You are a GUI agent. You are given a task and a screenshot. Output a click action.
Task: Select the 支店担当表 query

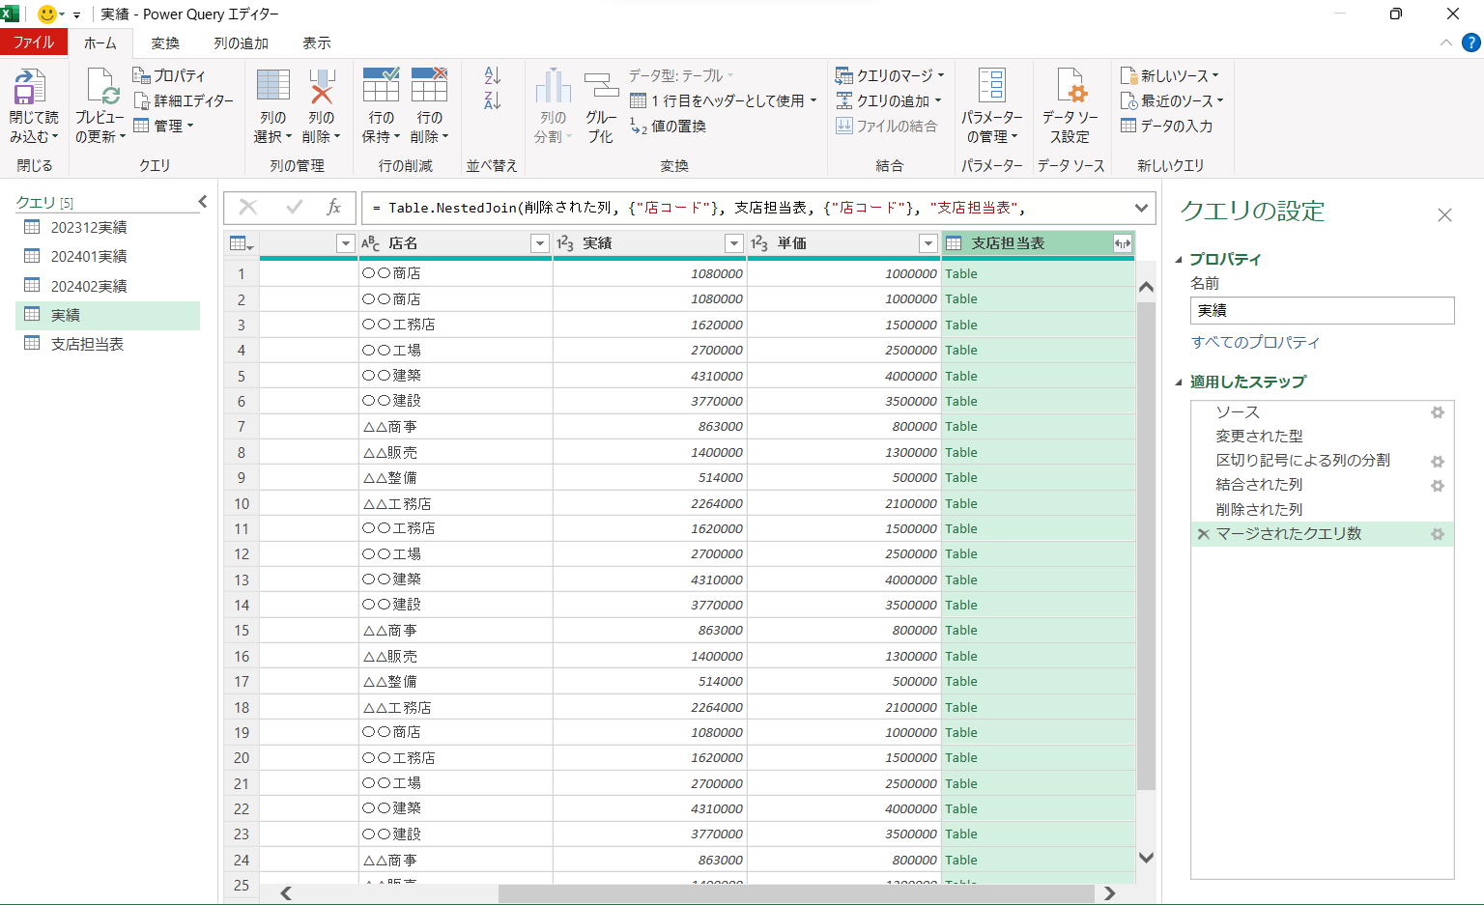click(107, 344)
